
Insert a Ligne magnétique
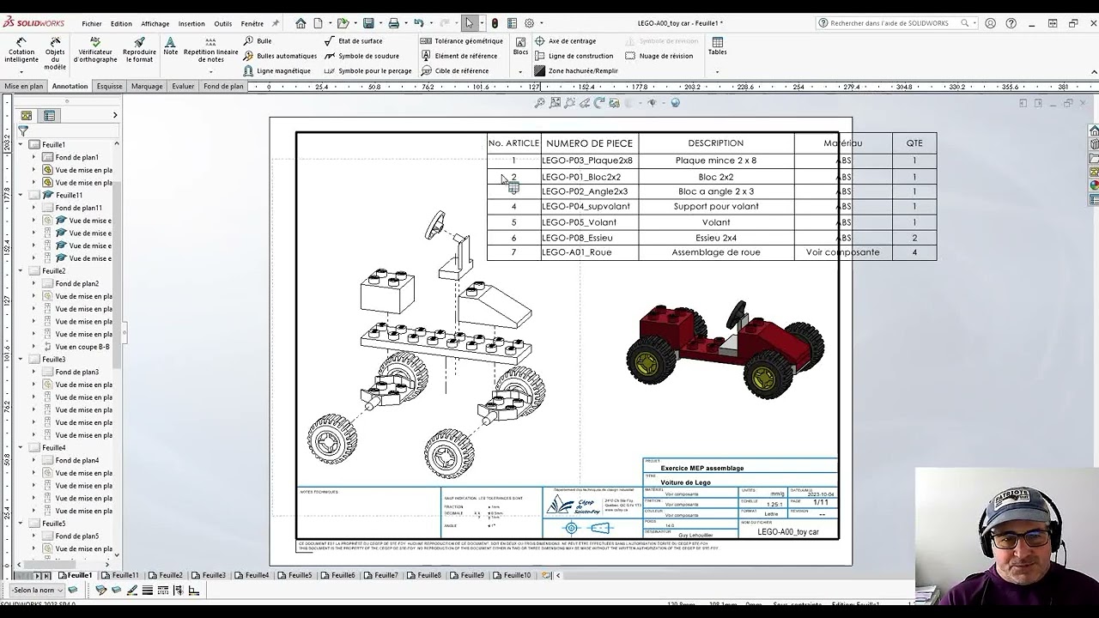(x=276, y=71)
